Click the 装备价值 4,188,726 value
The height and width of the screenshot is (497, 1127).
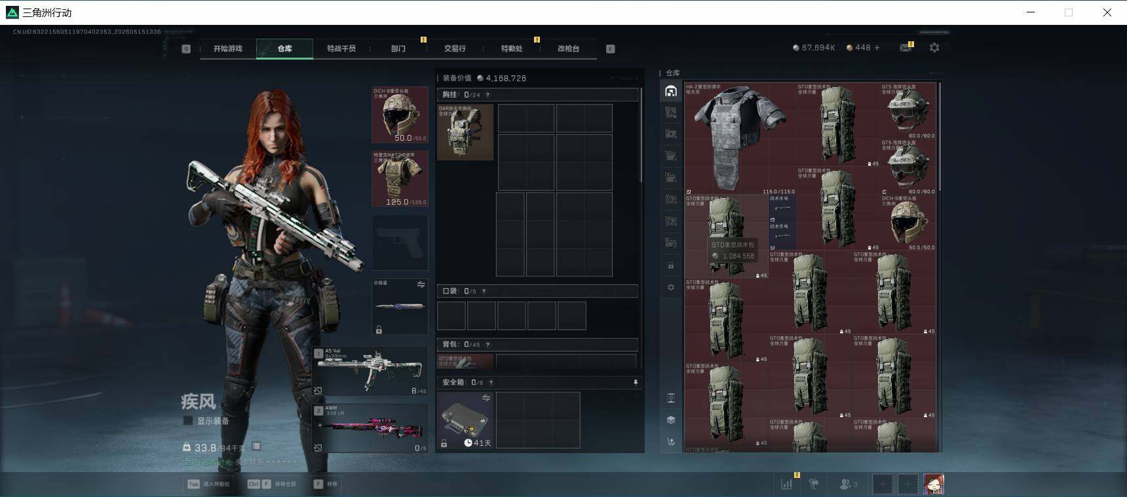pos(501,78)
